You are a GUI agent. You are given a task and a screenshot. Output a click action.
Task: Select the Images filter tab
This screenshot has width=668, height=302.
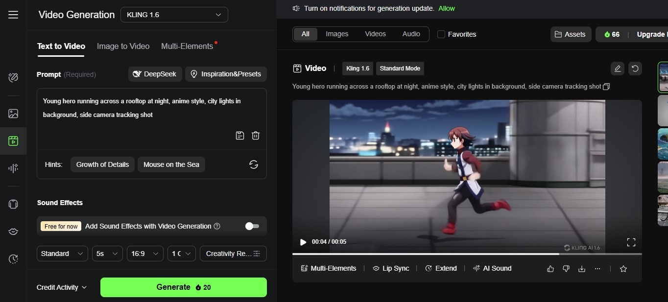tap(337, 34)
